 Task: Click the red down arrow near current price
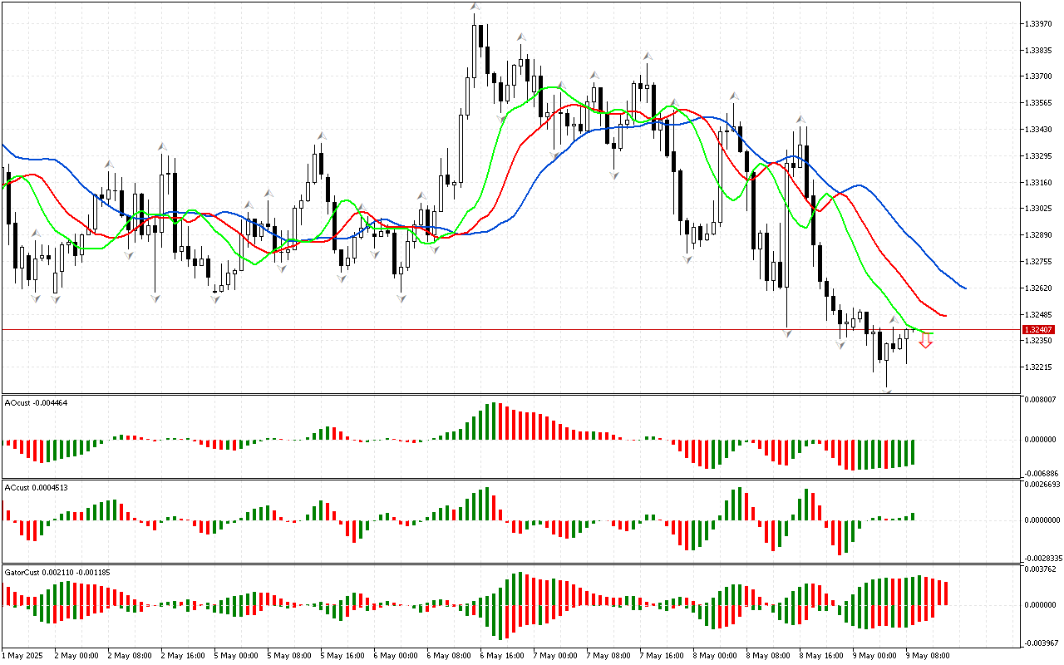click(925, 341)
